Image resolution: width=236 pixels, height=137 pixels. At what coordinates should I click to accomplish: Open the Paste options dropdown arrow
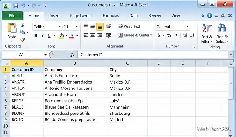[x=12, y=41]
